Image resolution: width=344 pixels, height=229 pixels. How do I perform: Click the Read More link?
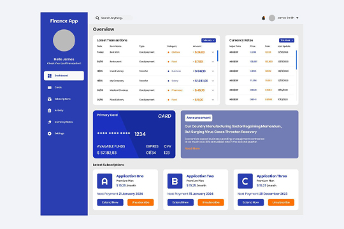[192, 149]
